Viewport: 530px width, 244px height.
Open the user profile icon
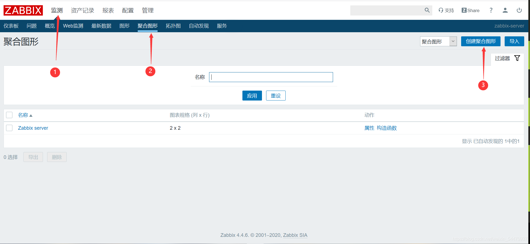505,10
